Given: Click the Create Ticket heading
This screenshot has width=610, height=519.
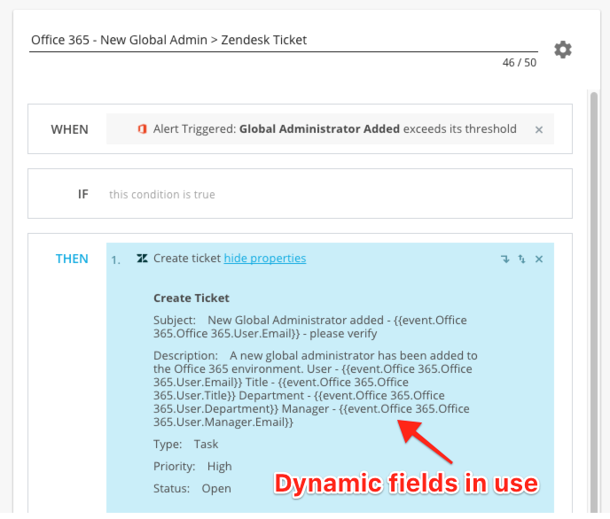Looking at the screenshot, I should click(192, 298).
